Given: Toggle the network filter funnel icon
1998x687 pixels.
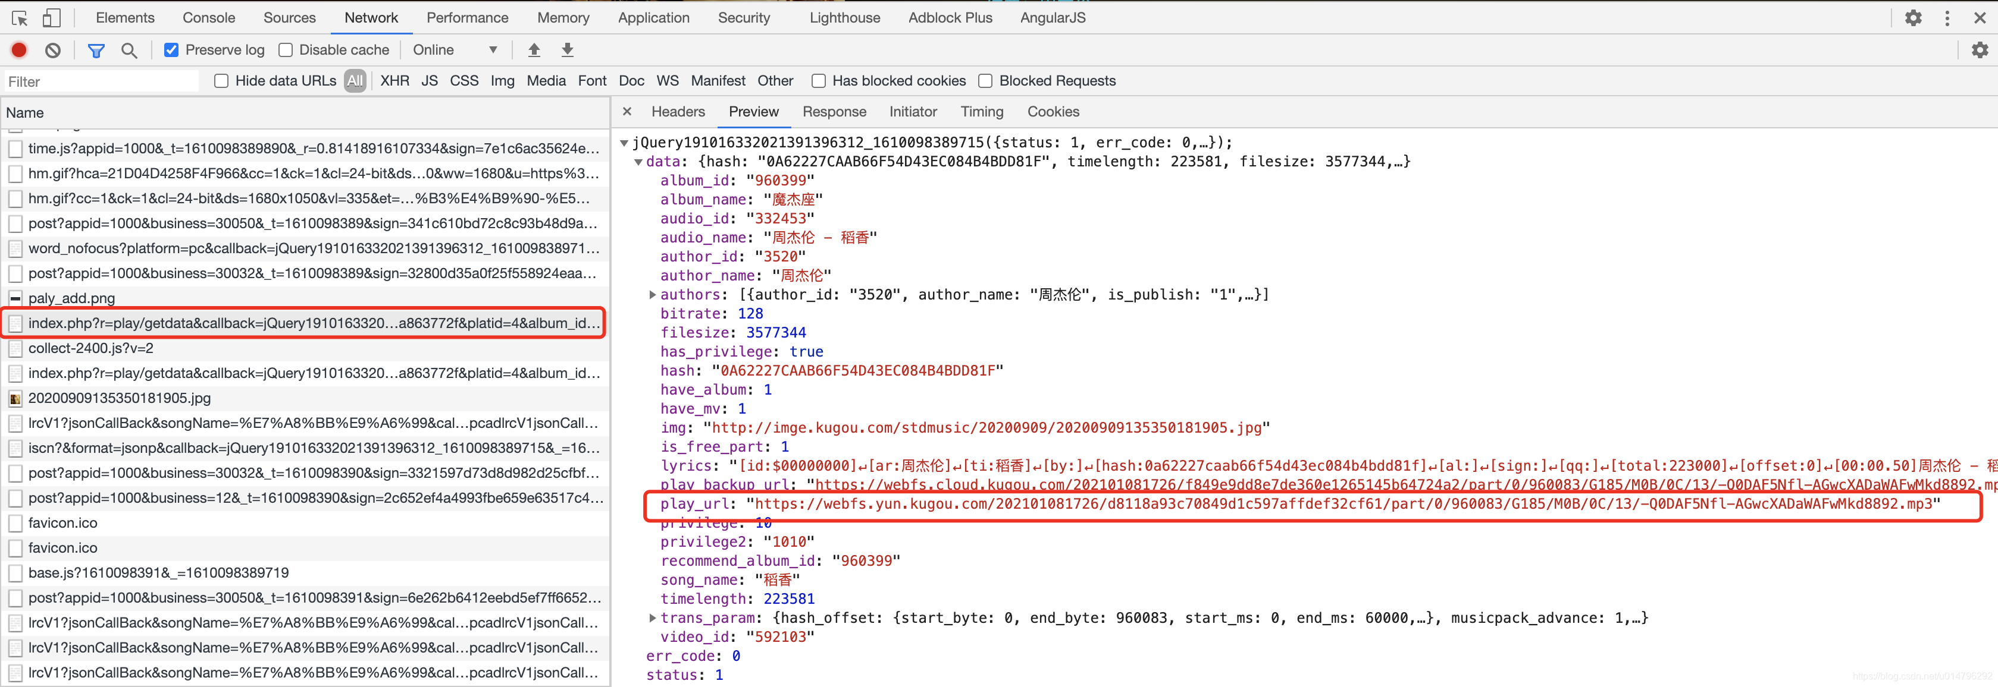Looking at the screenshot, I should tap(96, 51).
